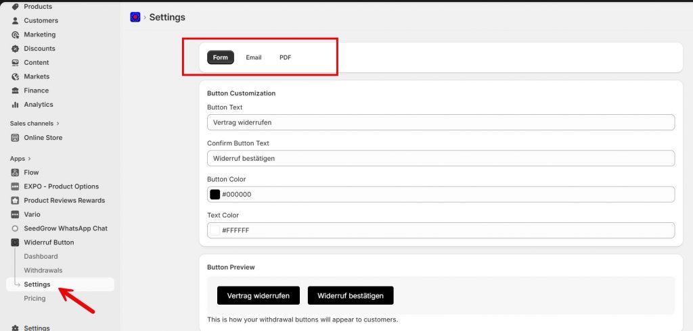Click the bottom Settings gear icon
The height and width of the screenshot is (331, 693).
(x=16, y=328)
